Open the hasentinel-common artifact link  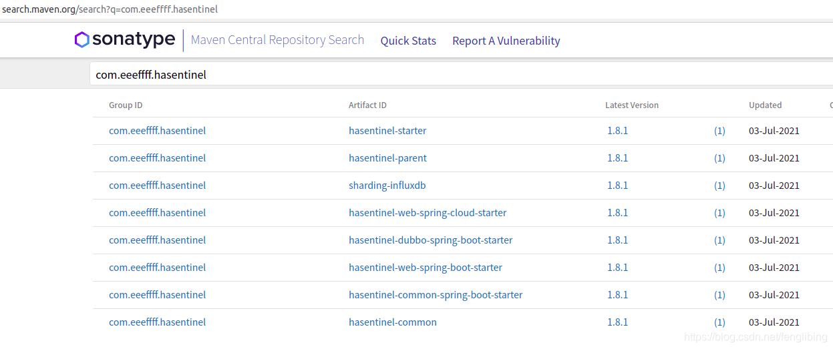point(393,322)
